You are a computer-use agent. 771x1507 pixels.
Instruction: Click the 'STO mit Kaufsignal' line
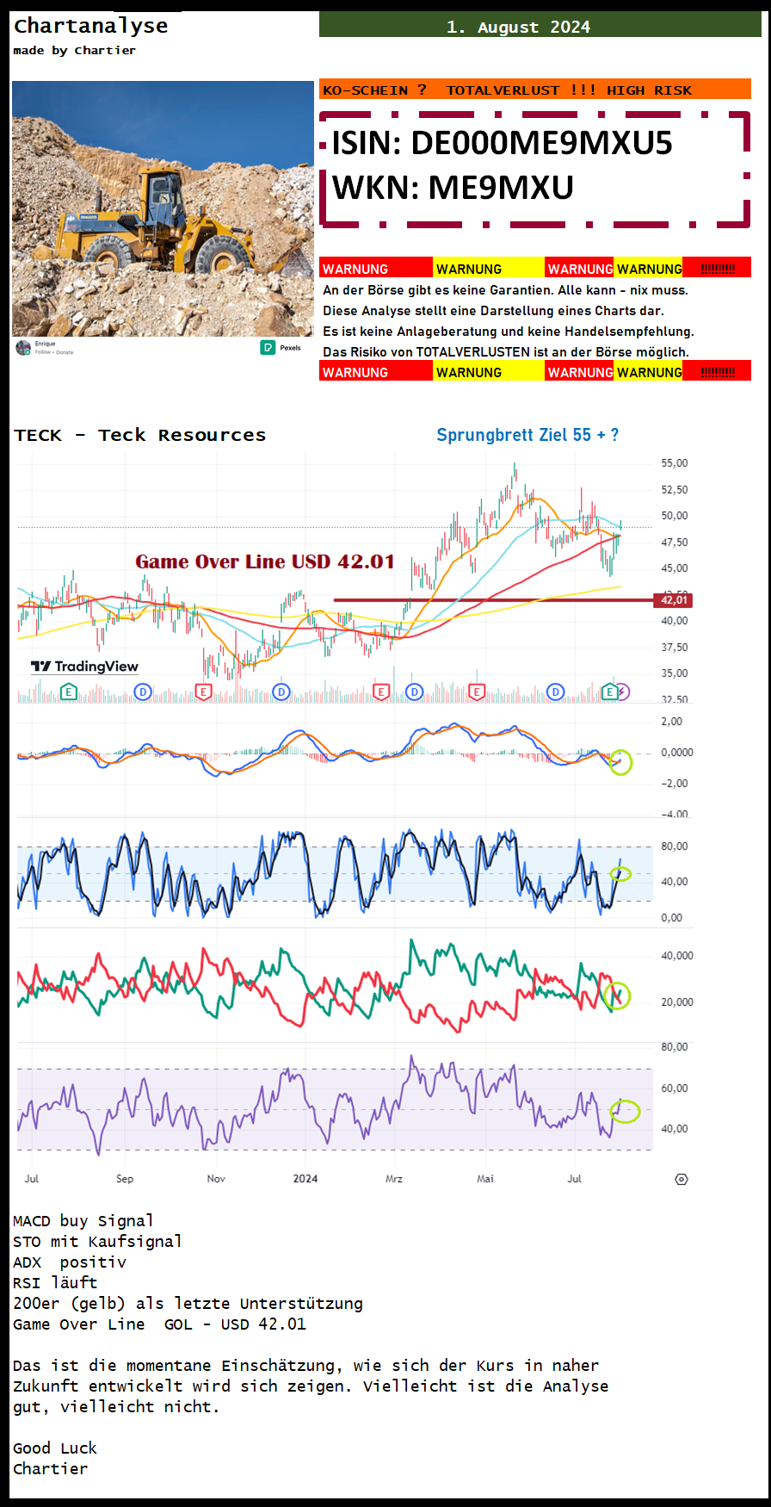click(97, 1242)
